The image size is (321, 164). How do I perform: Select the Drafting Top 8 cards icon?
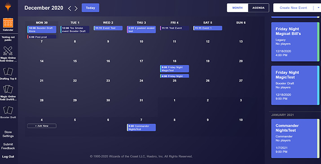(x=8, y=71)
